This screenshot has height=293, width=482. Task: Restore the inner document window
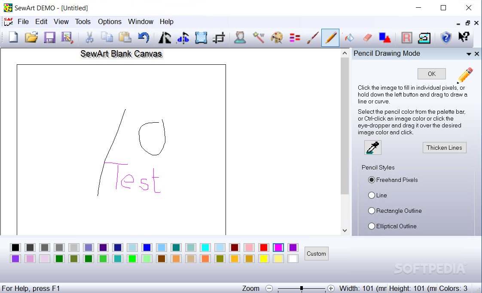point(467,23)
